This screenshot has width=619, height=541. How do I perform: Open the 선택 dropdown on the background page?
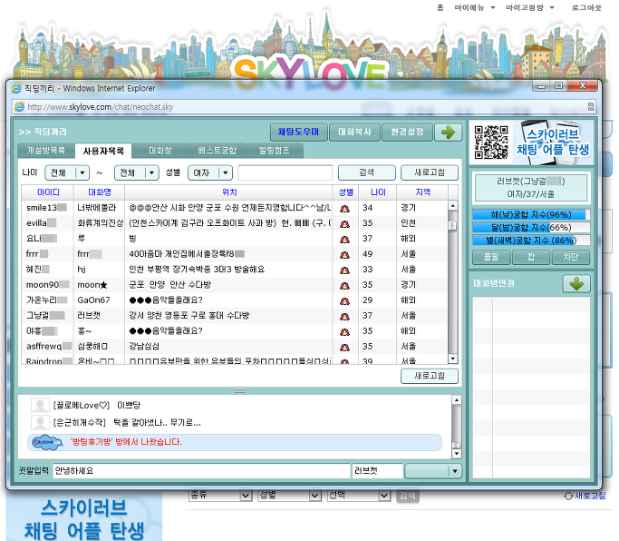pyautogui.click(x=384, y=495)
